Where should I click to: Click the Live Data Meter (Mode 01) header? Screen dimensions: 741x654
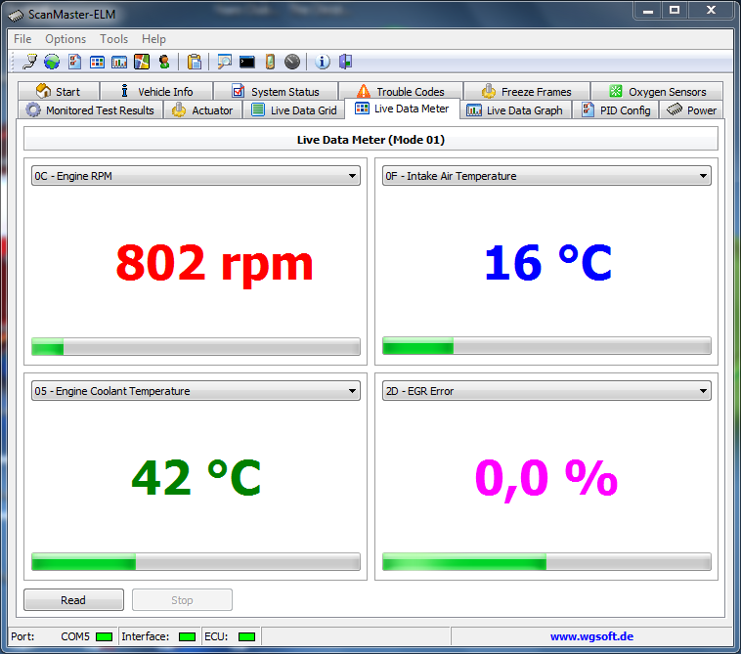370,140
